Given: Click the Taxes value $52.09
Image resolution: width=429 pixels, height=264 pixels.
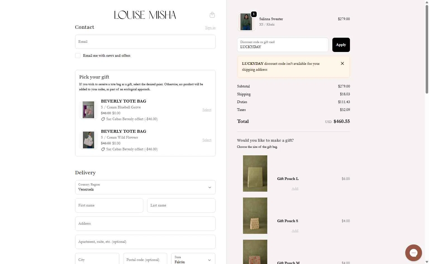Looking at the screenshot, I should pos(345,110).
